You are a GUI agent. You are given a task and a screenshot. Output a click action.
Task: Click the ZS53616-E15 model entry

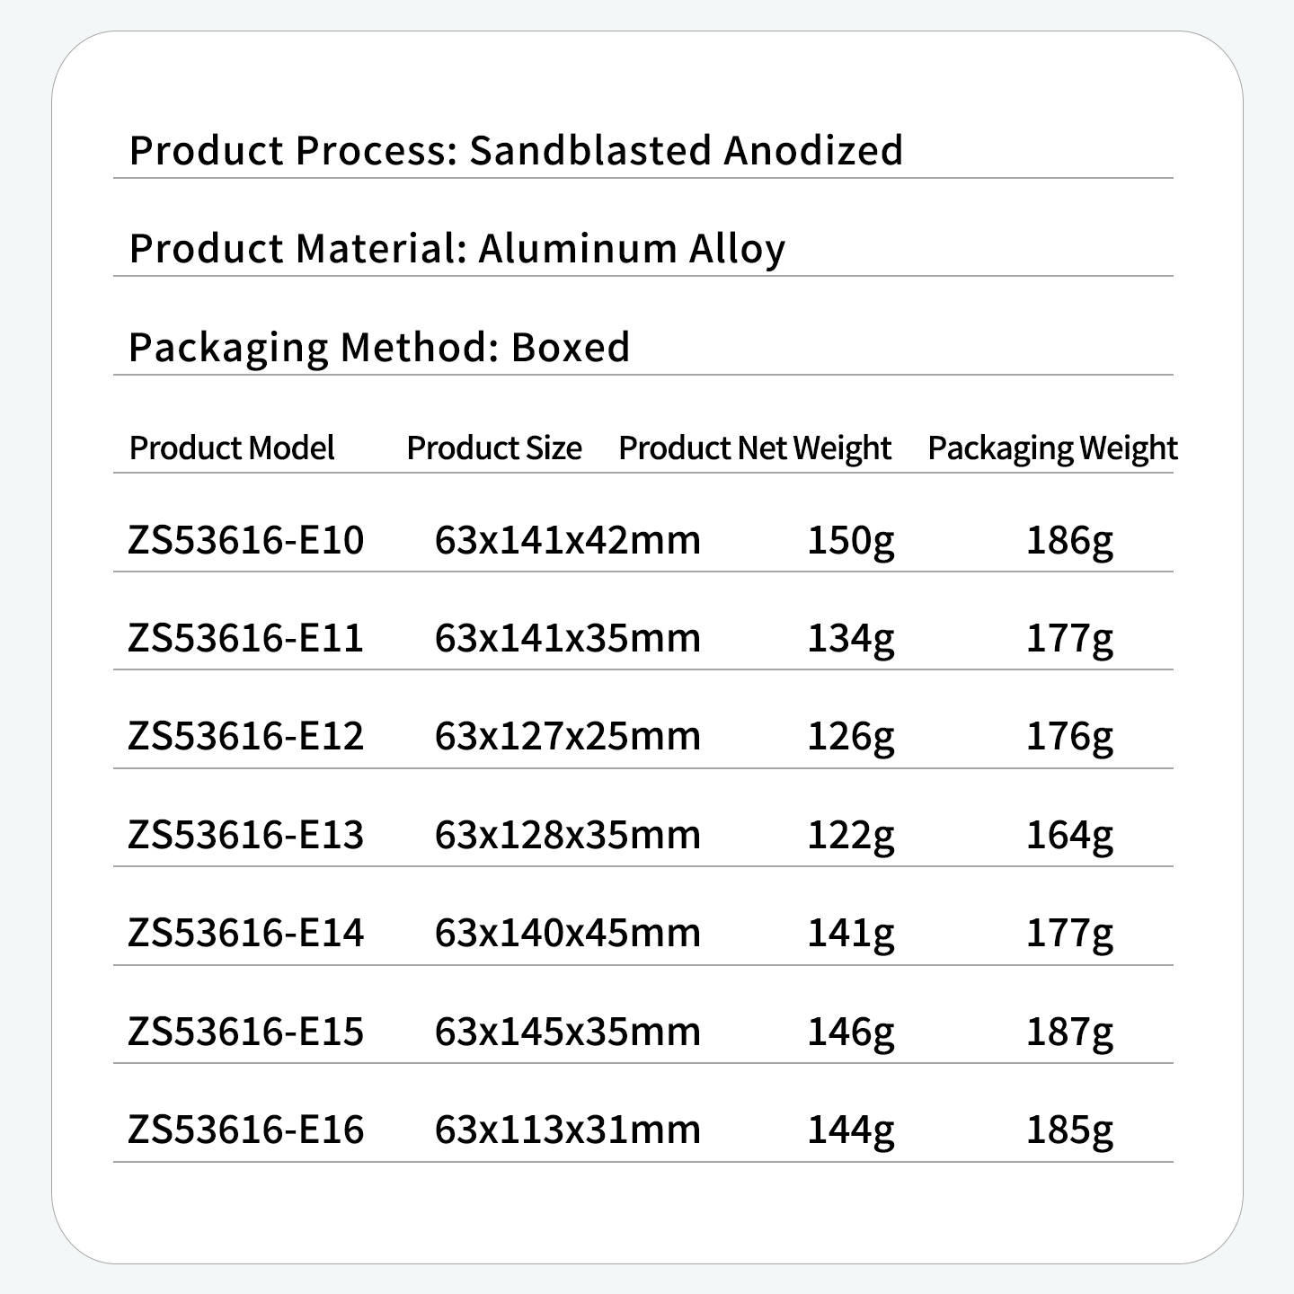click(x=246, y=1031)
